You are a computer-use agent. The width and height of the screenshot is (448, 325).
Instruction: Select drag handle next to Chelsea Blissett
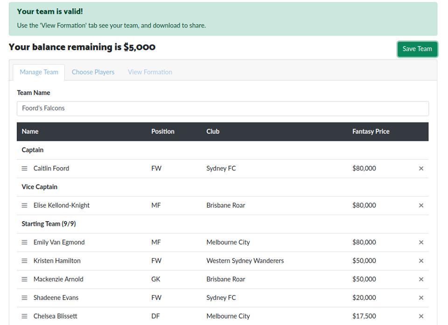[x=25, y=316]
